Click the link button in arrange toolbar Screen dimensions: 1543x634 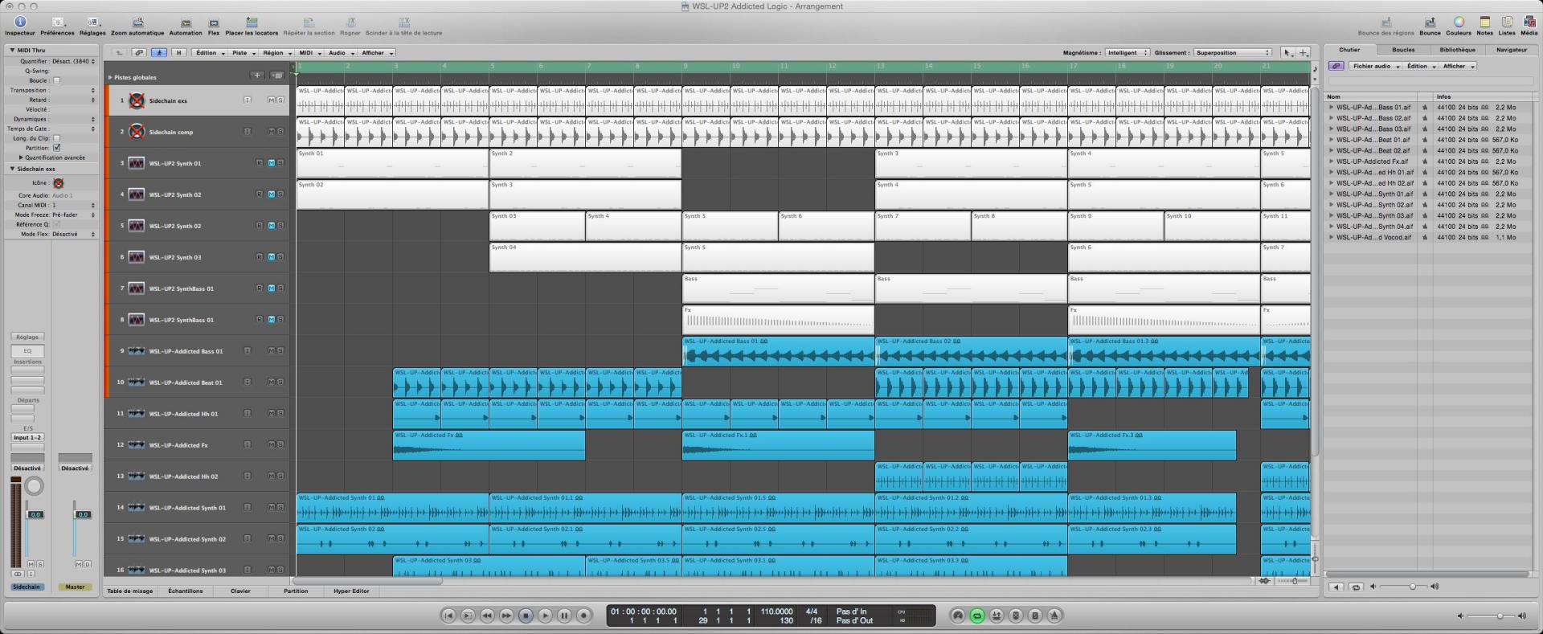pyautogui.click(x=139, y=53)
